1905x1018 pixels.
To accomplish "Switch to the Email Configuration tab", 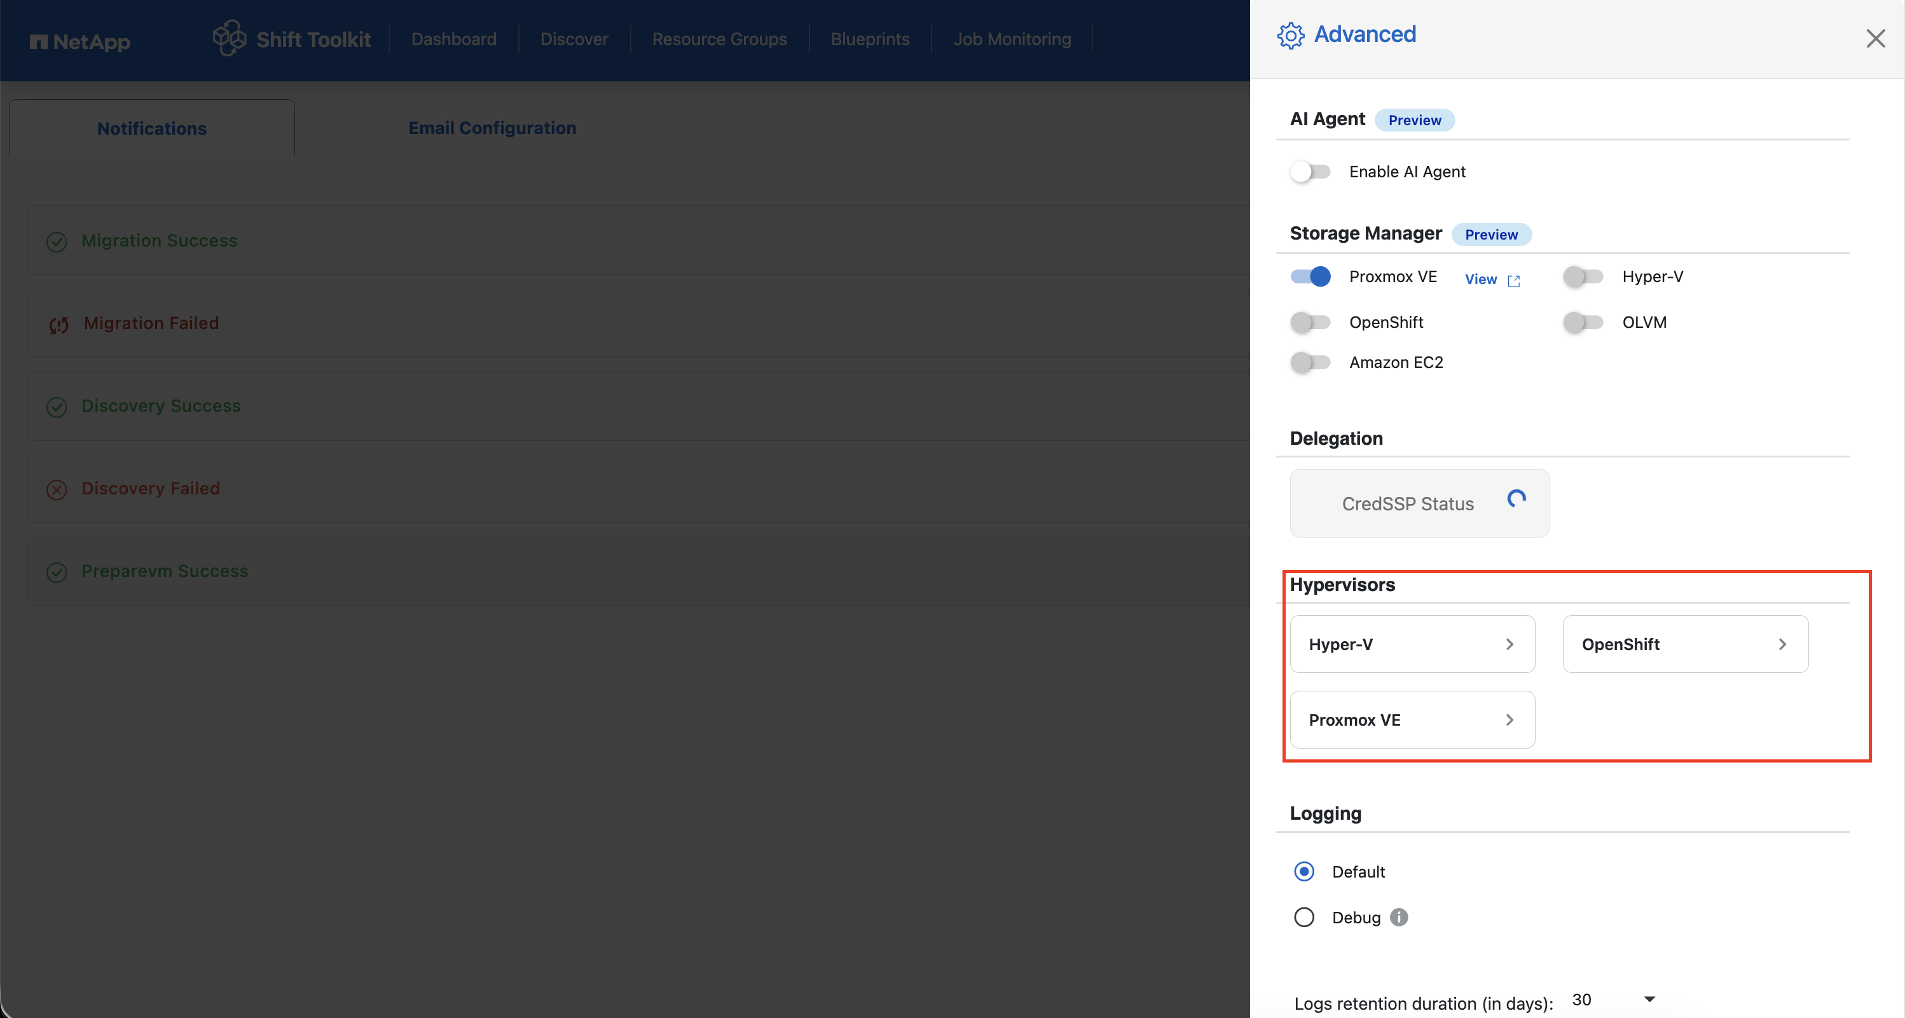I will click(492, 128).
